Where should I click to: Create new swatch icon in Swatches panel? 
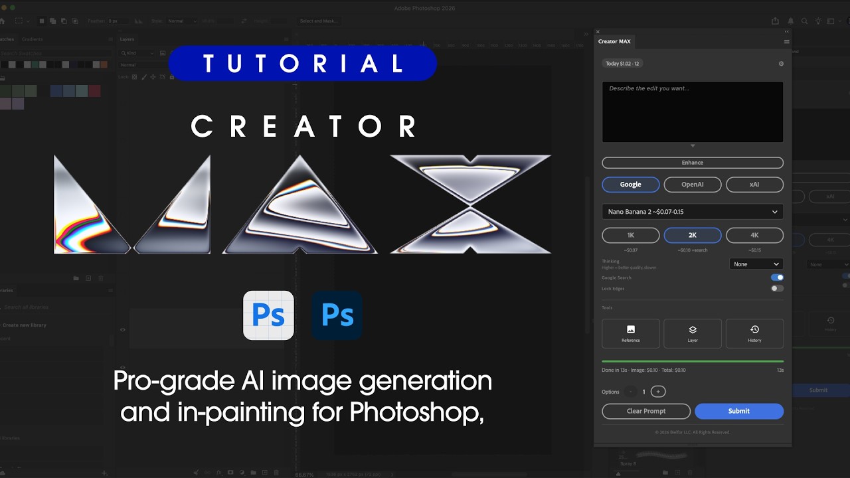[88, 278]
